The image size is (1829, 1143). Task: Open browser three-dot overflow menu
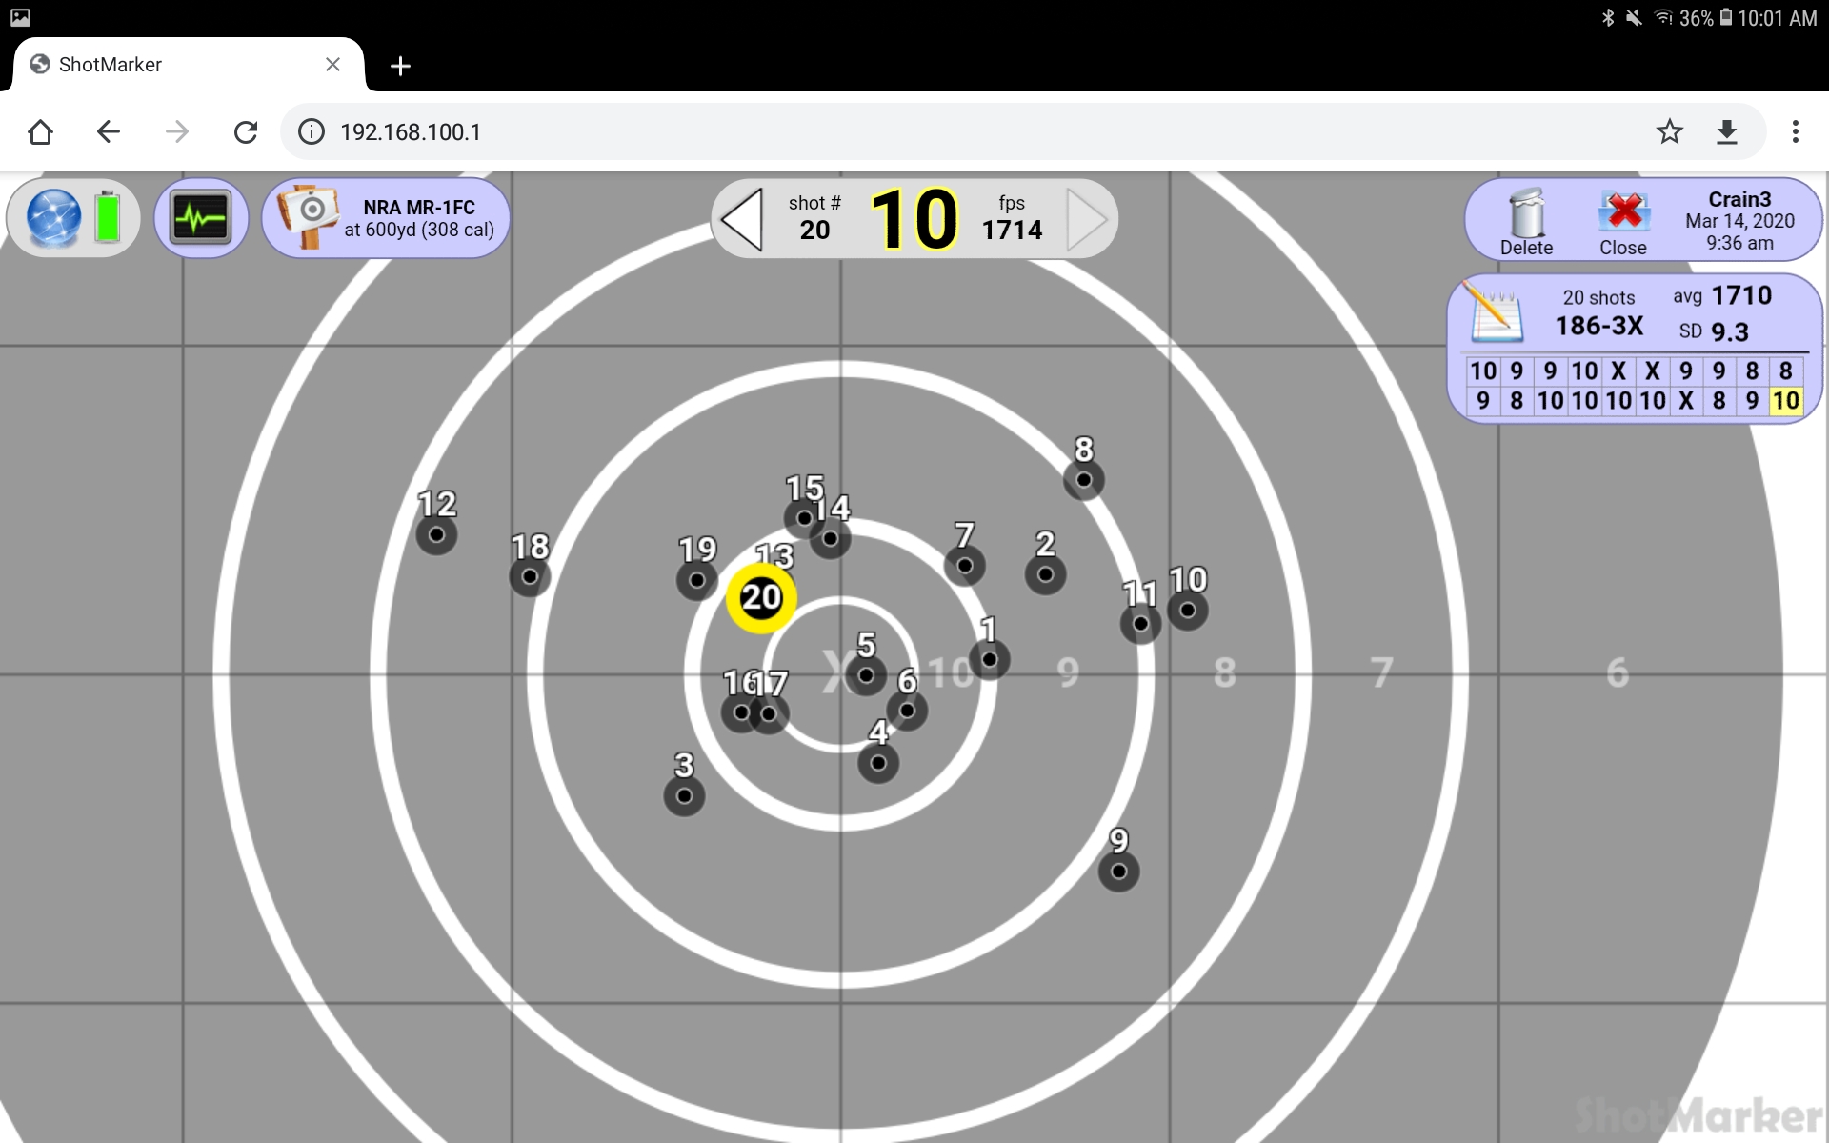tap(1795, 131)
